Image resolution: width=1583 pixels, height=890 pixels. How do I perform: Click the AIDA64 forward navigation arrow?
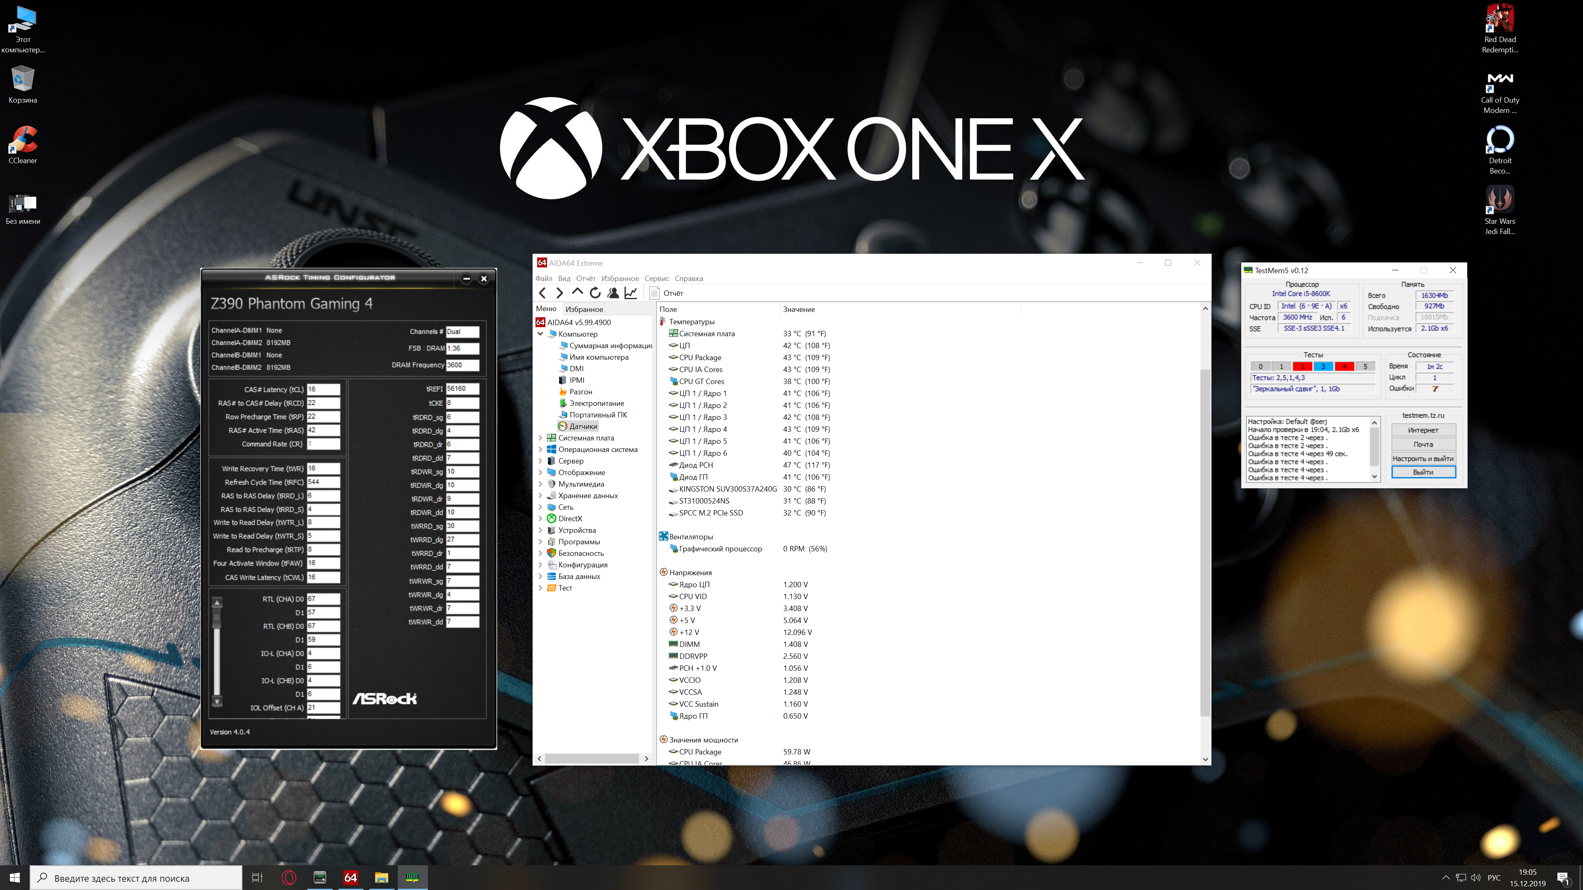[559, 293]
